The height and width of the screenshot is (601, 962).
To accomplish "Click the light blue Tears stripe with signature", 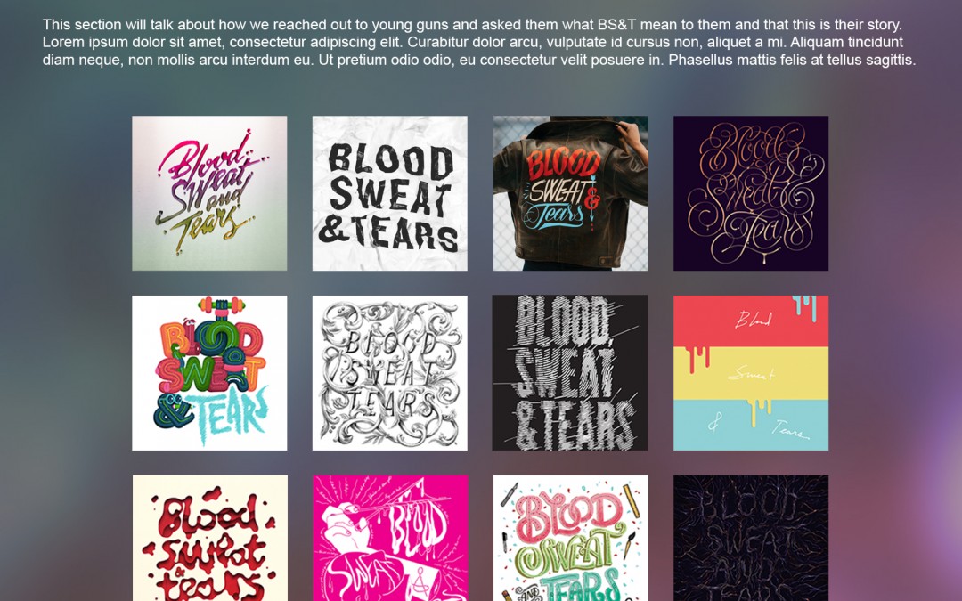I will click(x=751, y=425).
